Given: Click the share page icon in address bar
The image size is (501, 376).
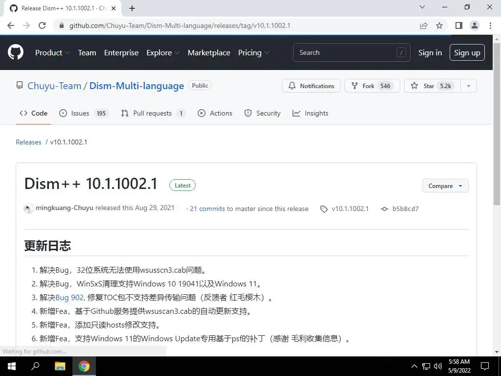Looking at the screenshot, I should pos(424,25).
